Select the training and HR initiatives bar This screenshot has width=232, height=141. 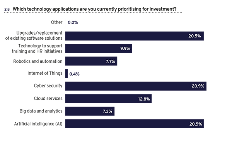click(99, 49)
